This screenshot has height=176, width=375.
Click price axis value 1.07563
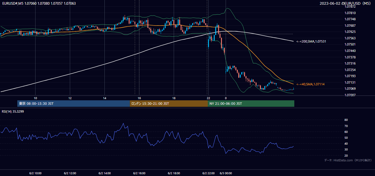350,38
